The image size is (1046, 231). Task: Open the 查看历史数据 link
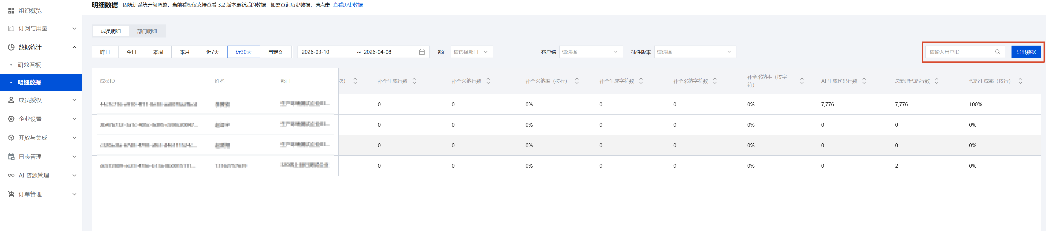pos(348,5)
